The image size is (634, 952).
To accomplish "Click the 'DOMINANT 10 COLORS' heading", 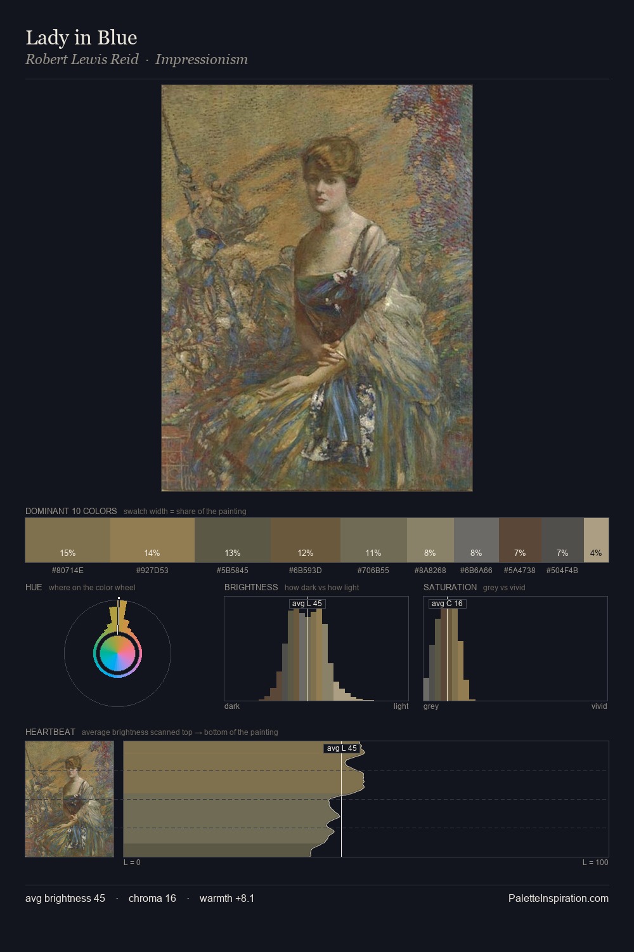I will [x=71, y=511].
